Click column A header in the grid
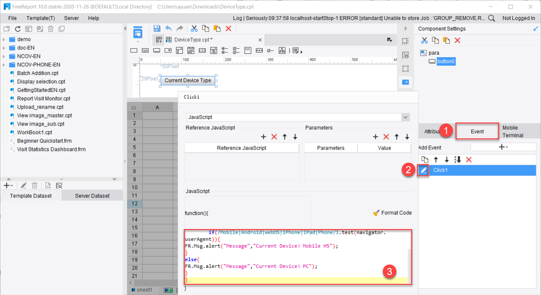 pyautogui.click(x=157, y=107)
